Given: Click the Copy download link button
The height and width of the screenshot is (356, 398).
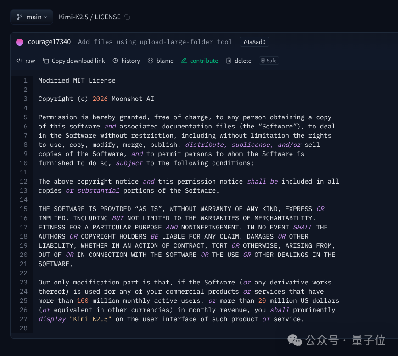Looking at the screenshot, I should 74,61.
